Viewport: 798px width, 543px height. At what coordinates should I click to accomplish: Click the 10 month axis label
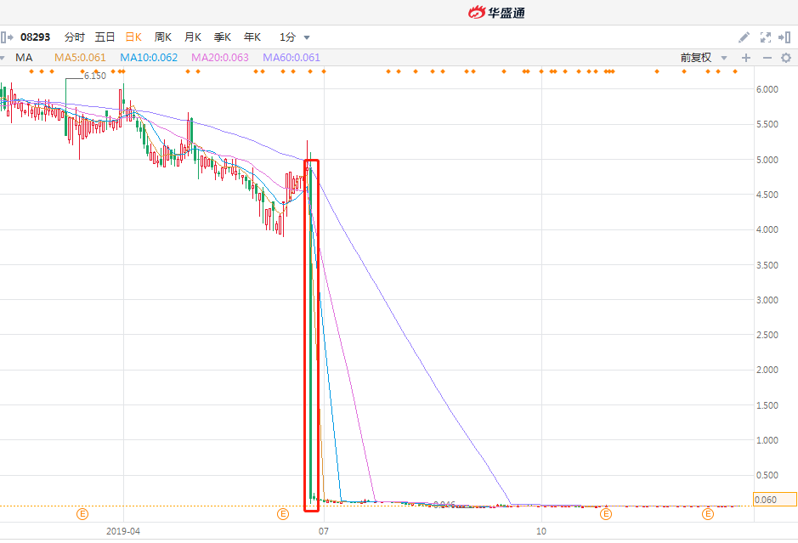click(541, 531)
